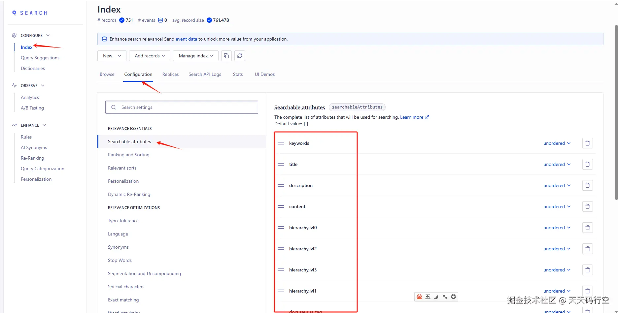Toggle the IME moon mode icon
The image size is (618, 313).
coord(436,297)
